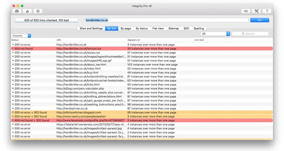284x151 pixels.
Task: Click the warning triangle toolbar icon
Action: [x=28, y=11]
